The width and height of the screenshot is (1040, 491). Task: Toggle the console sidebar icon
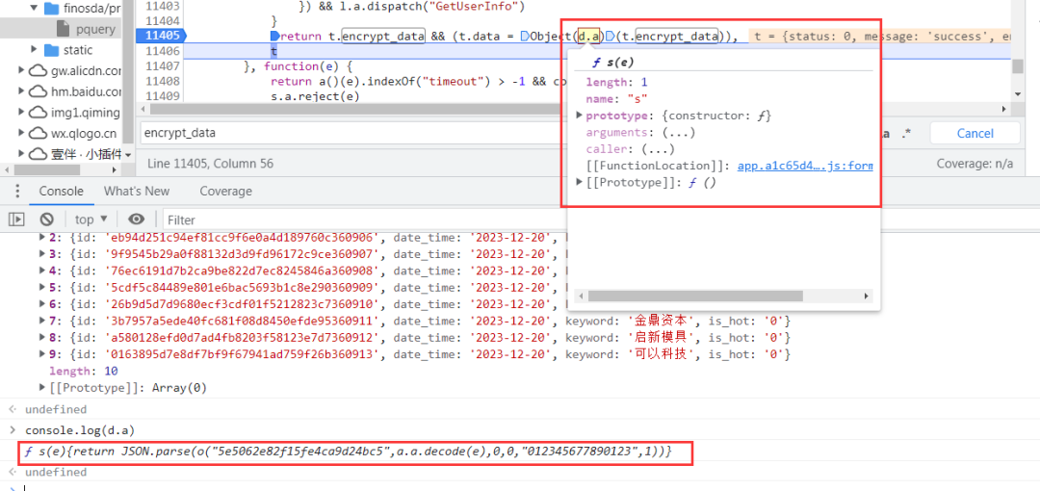(17, 219)
